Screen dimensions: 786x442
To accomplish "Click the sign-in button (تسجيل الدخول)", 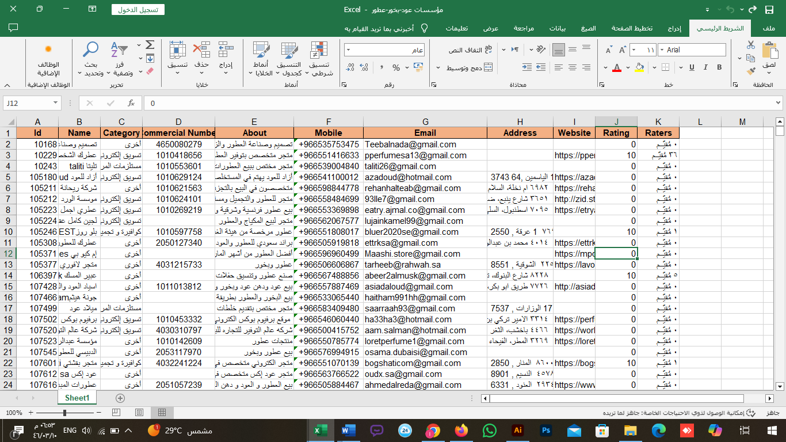I will [138, 10].
